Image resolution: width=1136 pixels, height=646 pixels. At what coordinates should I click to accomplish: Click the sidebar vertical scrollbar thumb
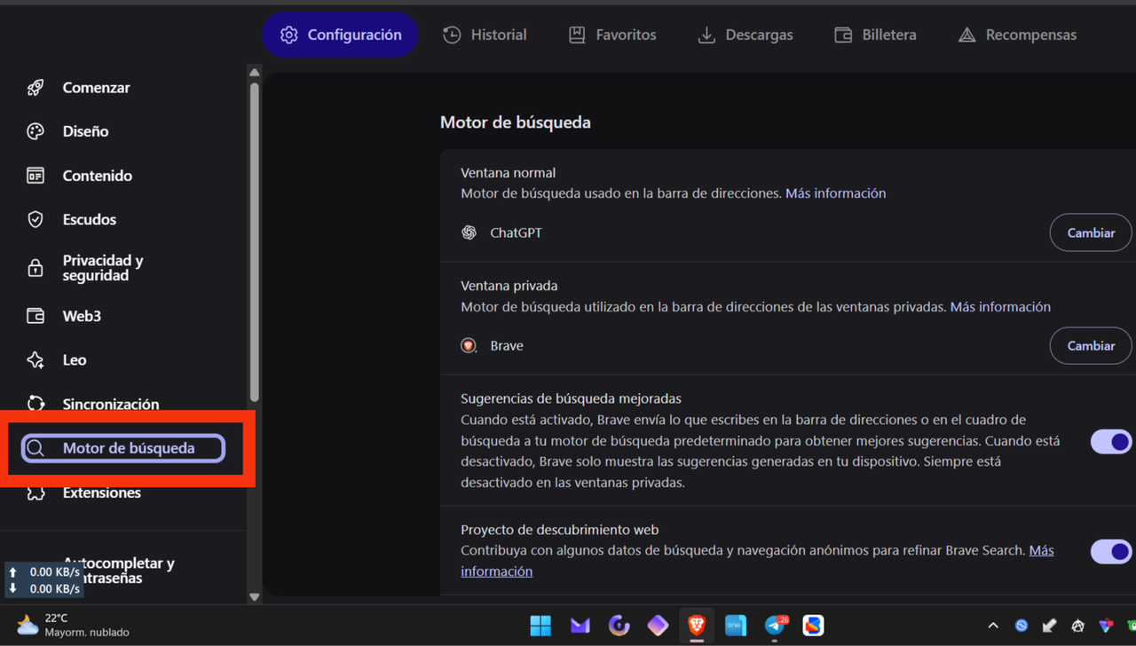coord(255,241)
